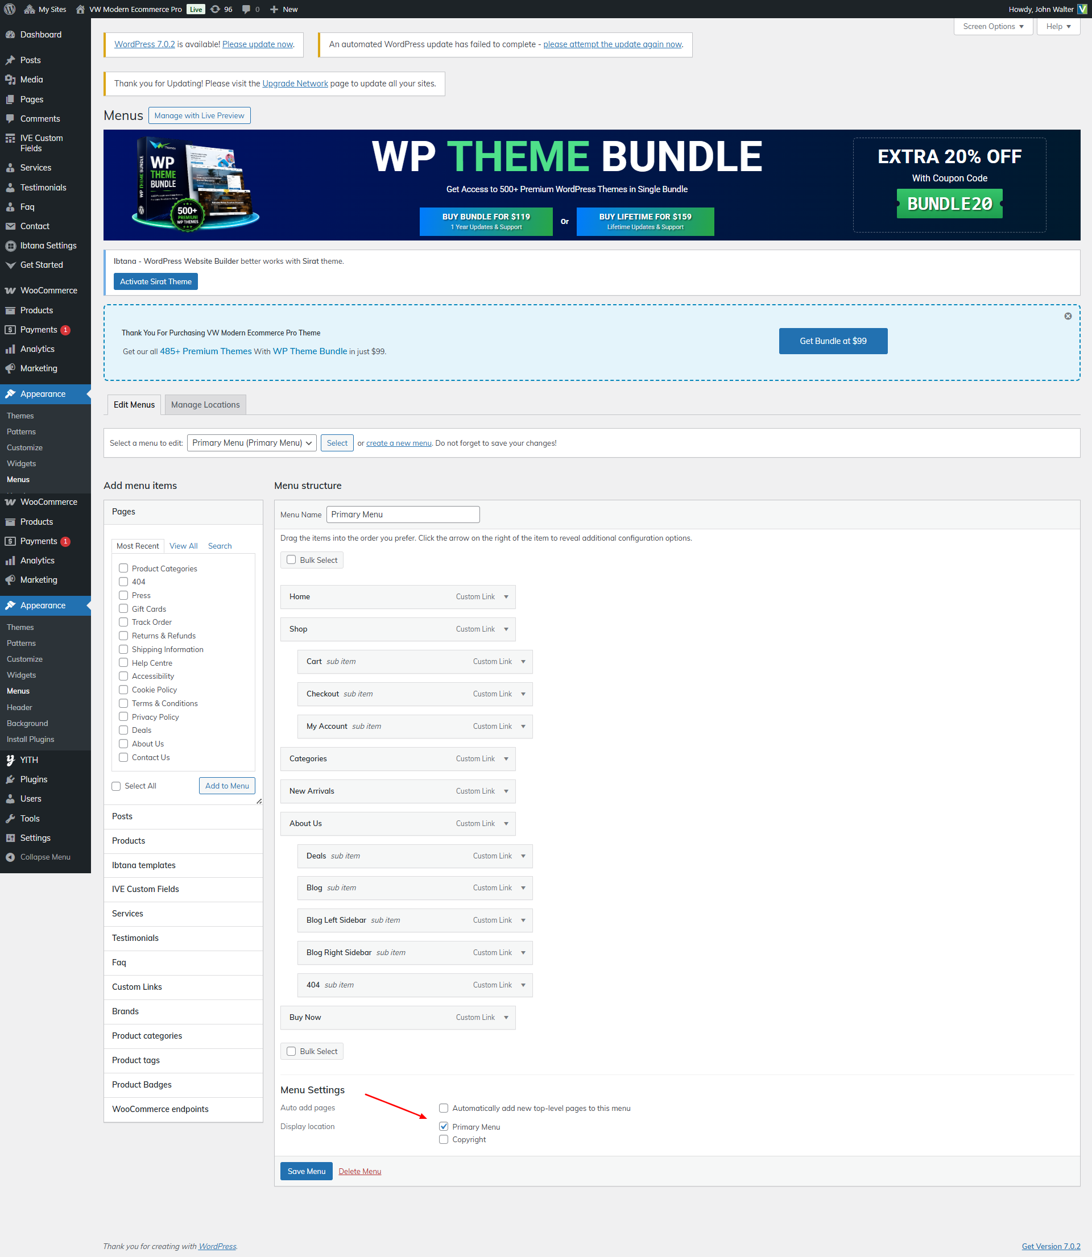Open Header in the Appearance submenu
Viewport: 1092px width, 1257px height.
[x=19, y=708]
